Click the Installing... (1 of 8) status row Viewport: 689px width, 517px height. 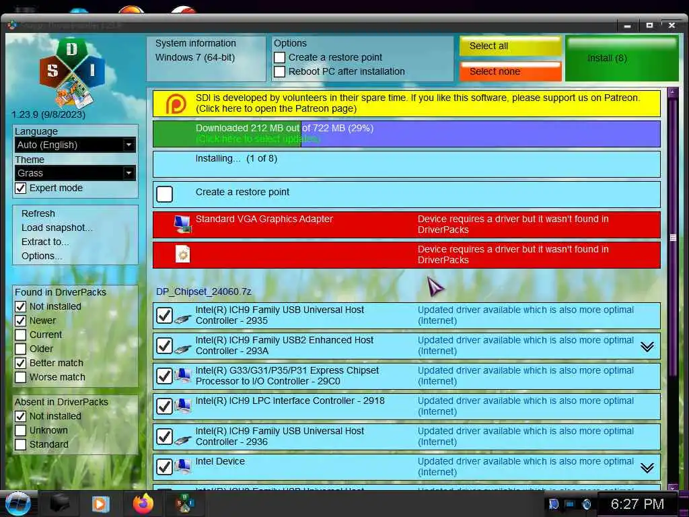[406, 164]
